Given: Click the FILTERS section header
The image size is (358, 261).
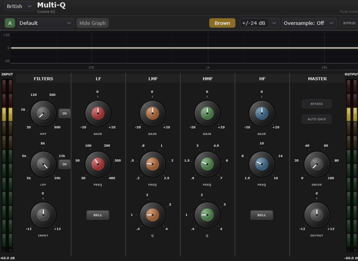Looking at the screenshot, I should [x=43, y=79].
